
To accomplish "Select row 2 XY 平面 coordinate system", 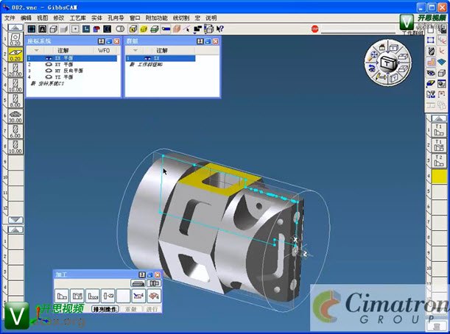I will (72, 65).
